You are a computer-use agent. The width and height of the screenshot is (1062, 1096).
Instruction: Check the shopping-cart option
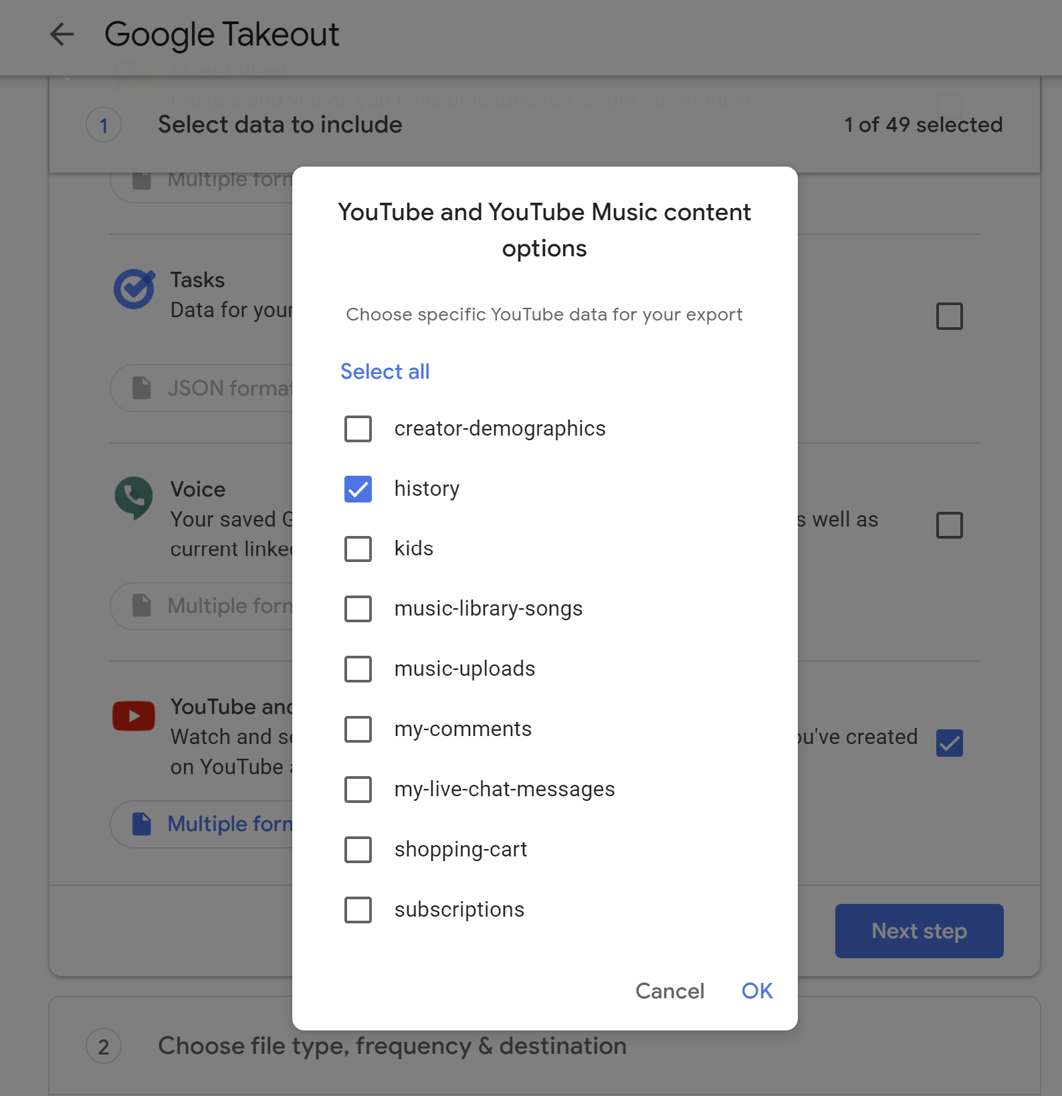pos(358,850)
